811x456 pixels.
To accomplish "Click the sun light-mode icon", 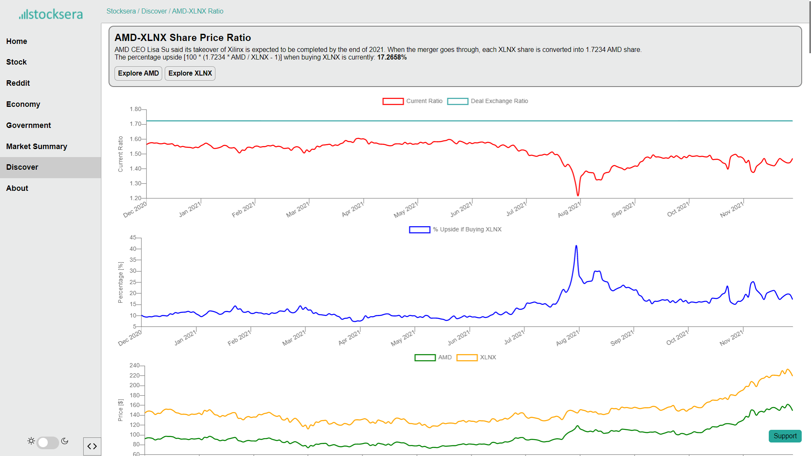I will (31, 441).
